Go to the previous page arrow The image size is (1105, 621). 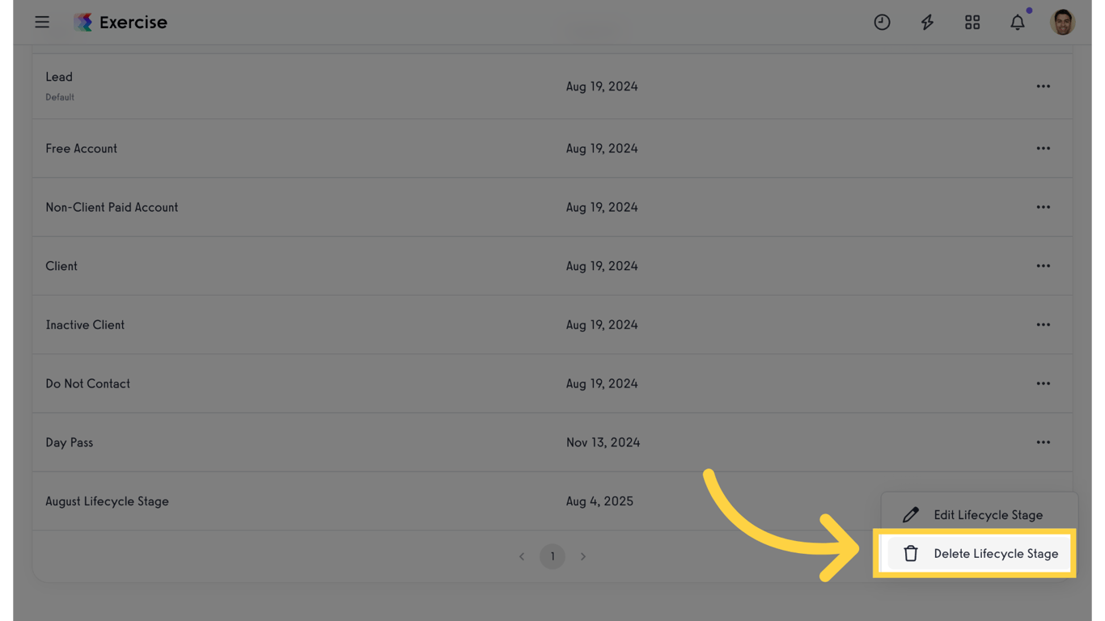pos(522,556)
